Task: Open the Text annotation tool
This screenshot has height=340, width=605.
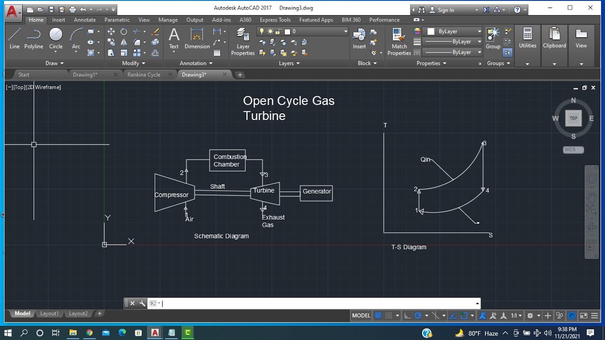Action: click(x=174, y=38)
